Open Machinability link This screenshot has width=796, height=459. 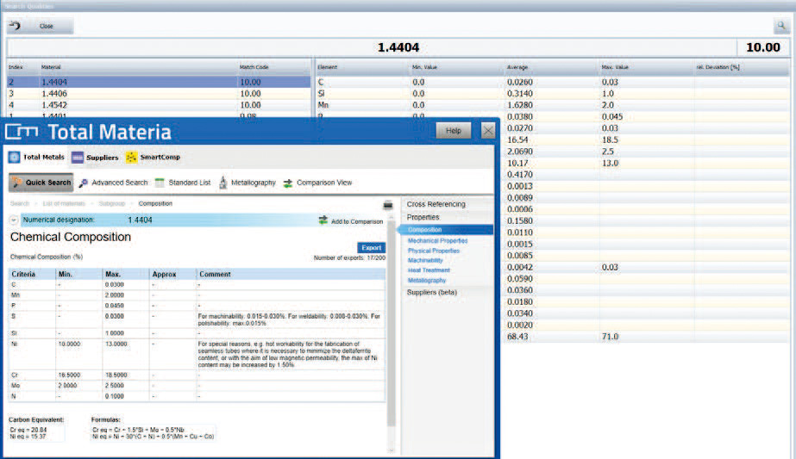click(x=425, y=260)
